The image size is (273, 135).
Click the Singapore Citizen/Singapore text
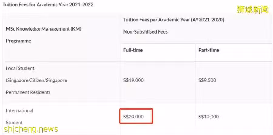[x=37, y=80]
